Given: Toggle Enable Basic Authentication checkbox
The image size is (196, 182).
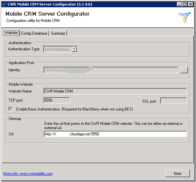Looking at the screenshot, I should (10, 109).
